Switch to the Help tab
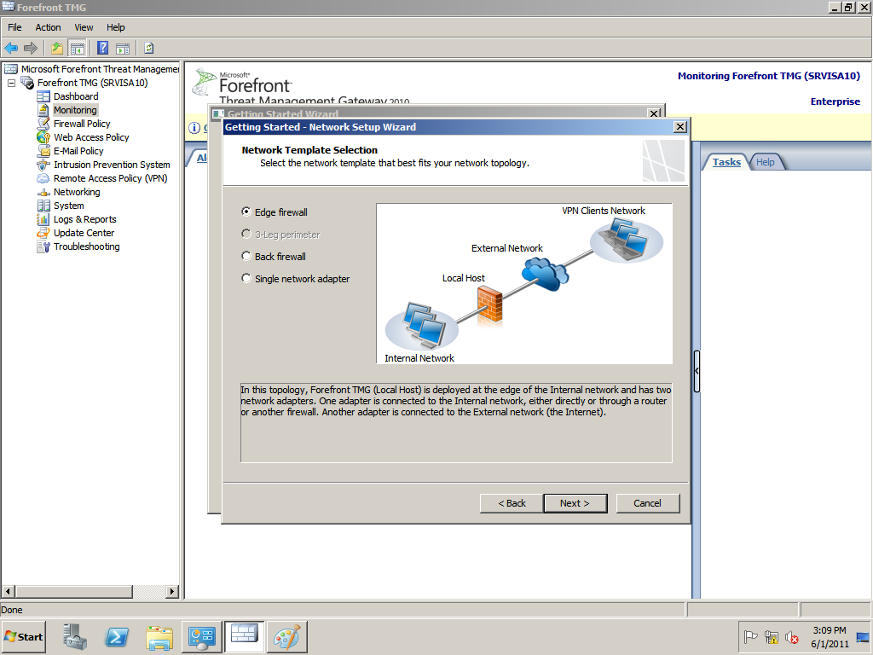 (x=766, y=162)
